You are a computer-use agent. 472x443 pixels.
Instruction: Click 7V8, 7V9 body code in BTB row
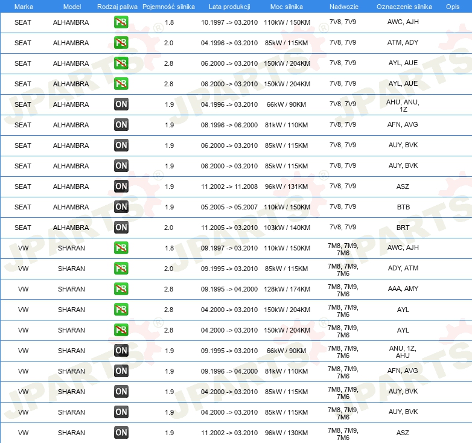point(343,206)
